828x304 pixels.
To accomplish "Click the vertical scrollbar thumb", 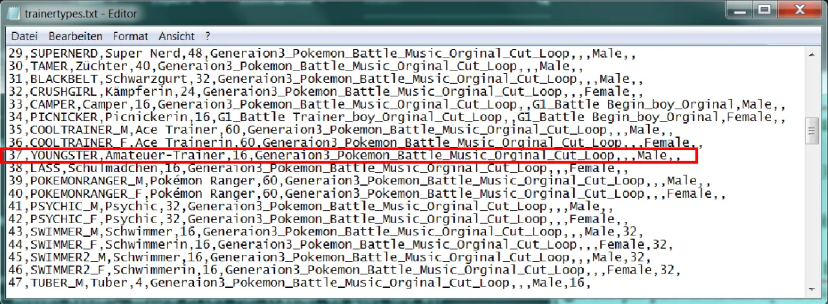I will point(812,131).
